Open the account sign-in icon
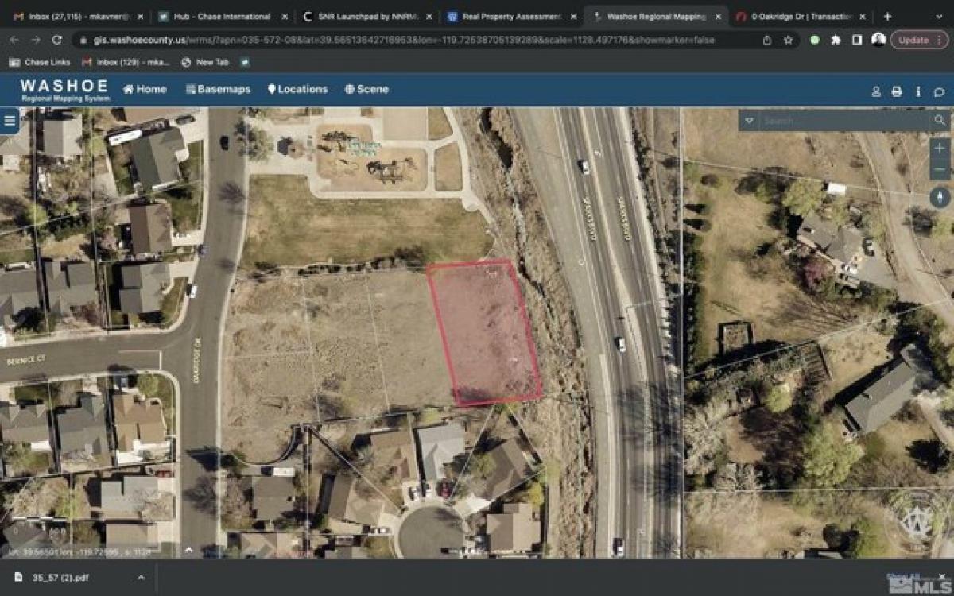 [x=875, y=91]
